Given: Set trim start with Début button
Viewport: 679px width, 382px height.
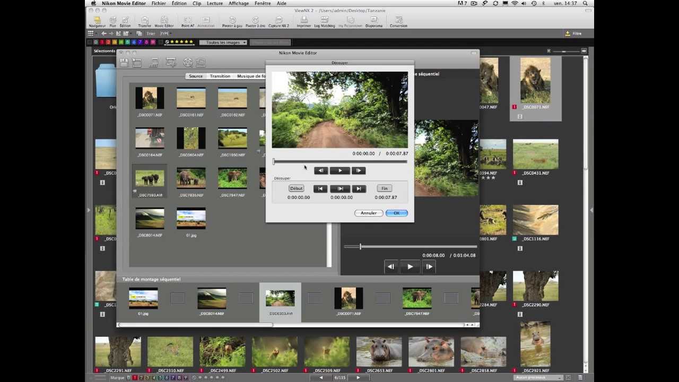Looking at the screenshot, I should coord(296,188).
